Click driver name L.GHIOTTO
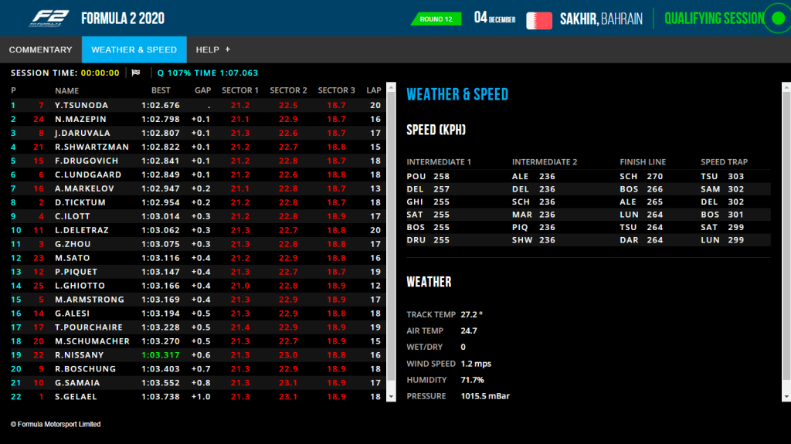This screenshot has height=444, width=791. [80, 286]
